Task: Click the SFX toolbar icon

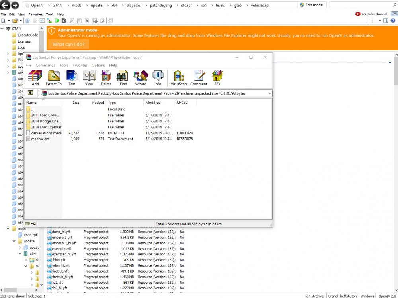Action: [217, 77]
